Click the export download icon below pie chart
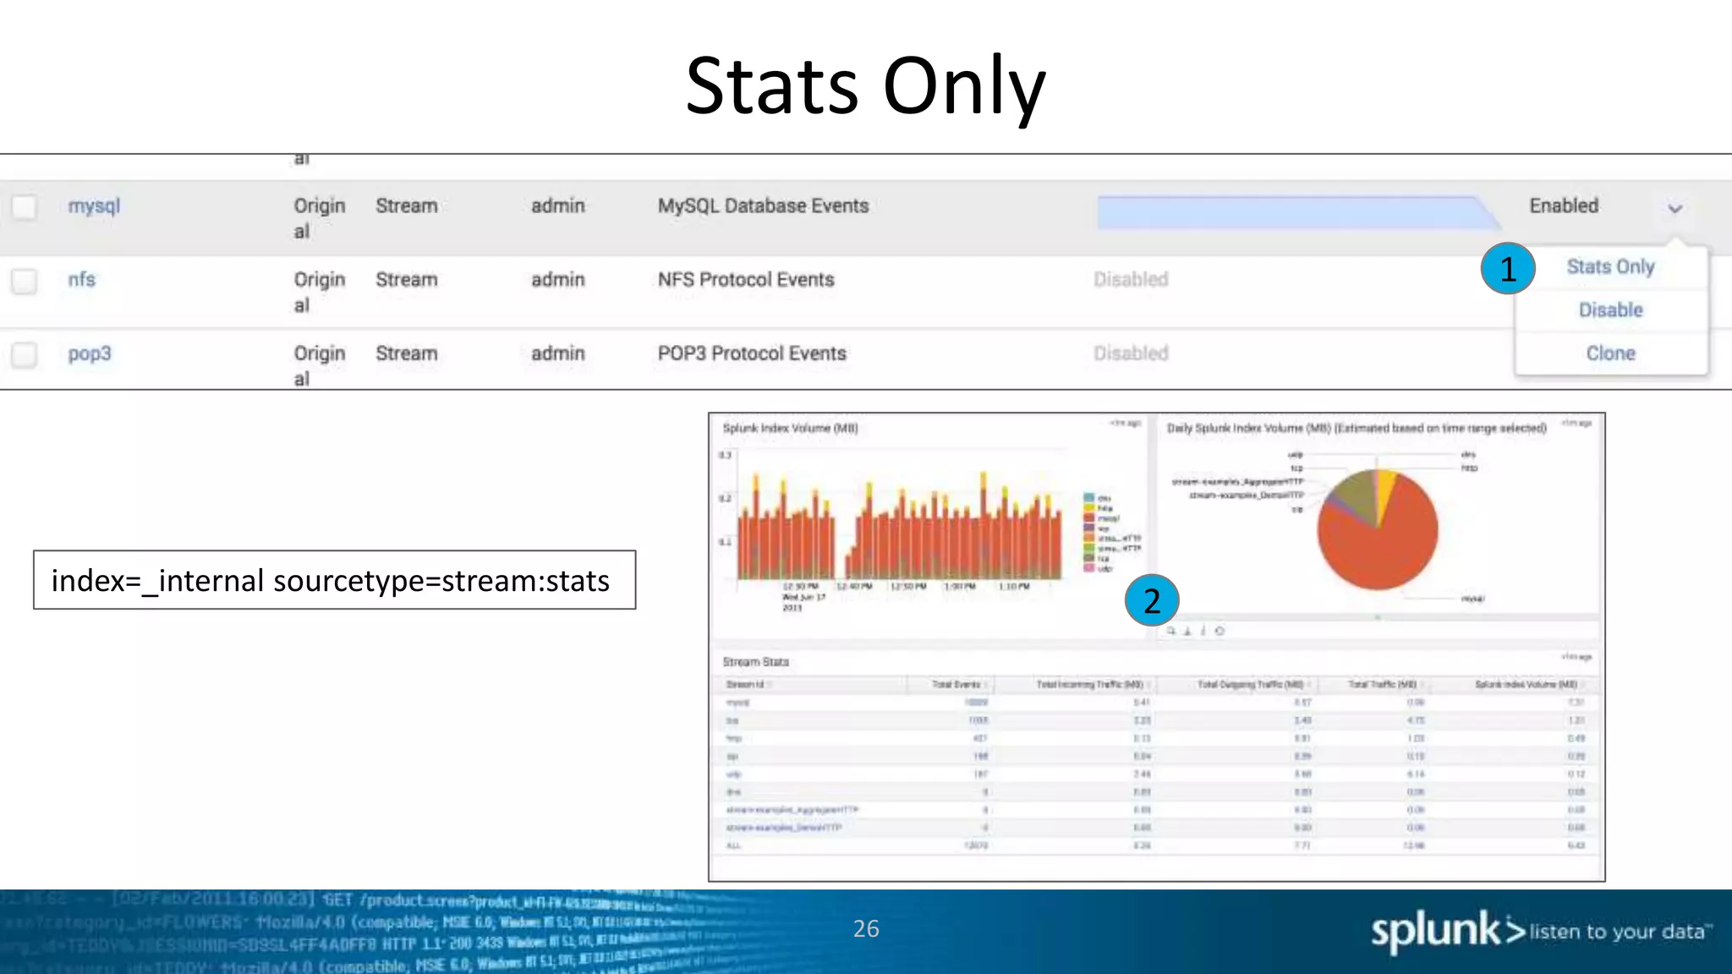Image resolution: width=1732 pixels, height=974 pixels. 1187,631
